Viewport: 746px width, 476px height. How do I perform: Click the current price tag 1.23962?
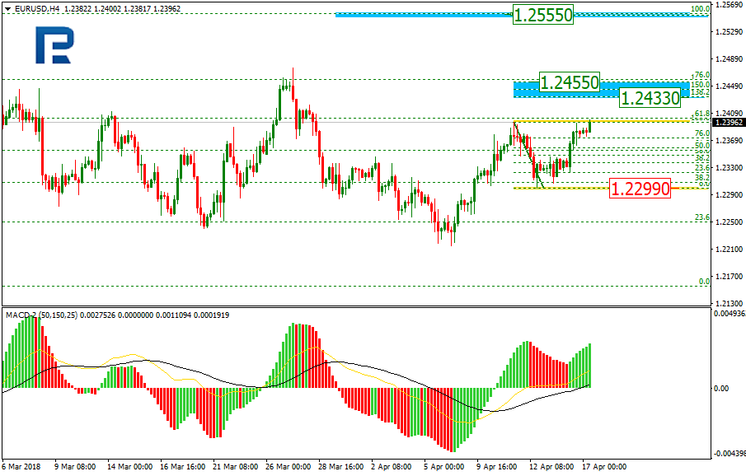729,122
